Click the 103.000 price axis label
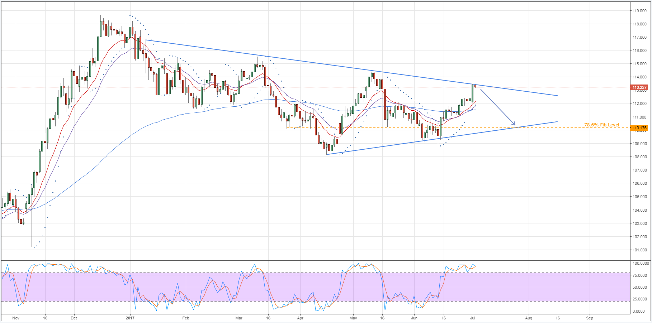This screenshot has height=323, width=652. 640,223
